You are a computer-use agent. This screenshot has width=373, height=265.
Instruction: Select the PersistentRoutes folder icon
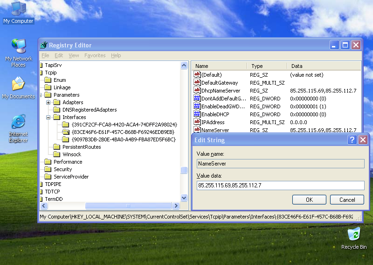point(56,147)
